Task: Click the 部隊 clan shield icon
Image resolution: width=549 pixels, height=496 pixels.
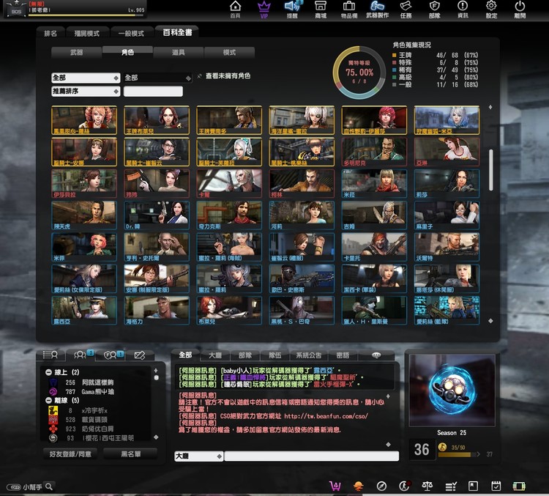Action: pyautogui.click(x=435, y=9)
